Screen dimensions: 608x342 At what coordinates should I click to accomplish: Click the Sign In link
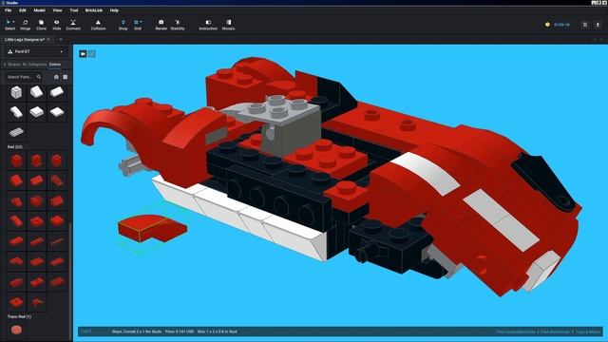point(561,25)
